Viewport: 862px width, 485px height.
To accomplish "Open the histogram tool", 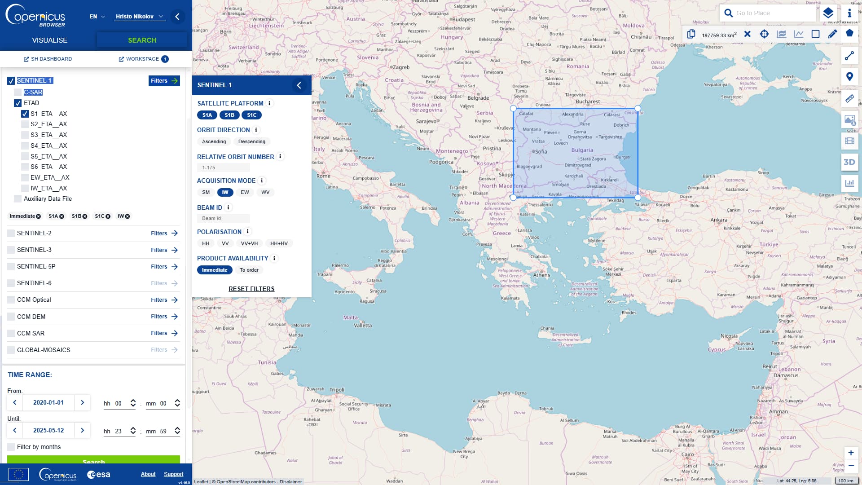I will click(849, 183).
